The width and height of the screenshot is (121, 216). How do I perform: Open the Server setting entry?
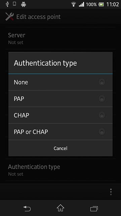pos(61,38)
